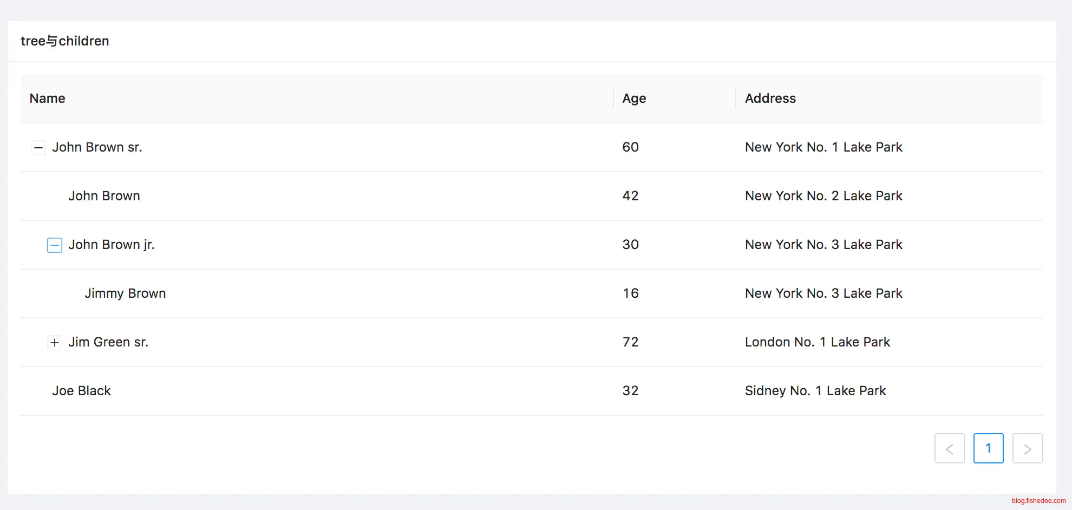
Task: Expand the Jim Green sr. row
Action: click(x=55, y=343)
